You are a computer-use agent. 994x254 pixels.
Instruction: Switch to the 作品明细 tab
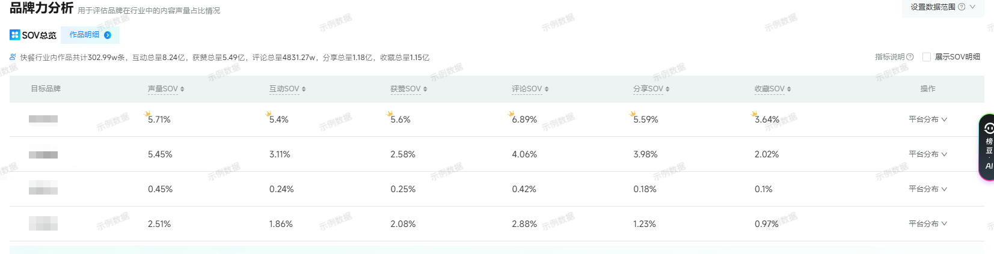pyautogui.click(x=90, y=35)
